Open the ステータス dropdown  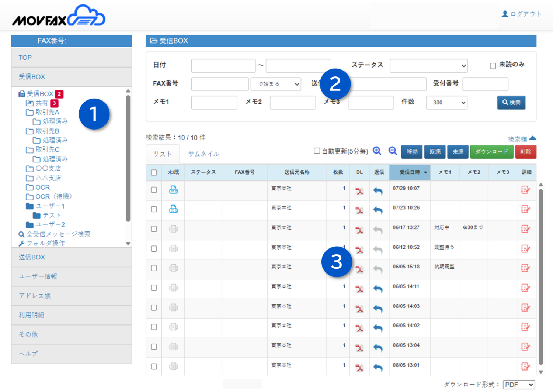(x=429, y=66)
